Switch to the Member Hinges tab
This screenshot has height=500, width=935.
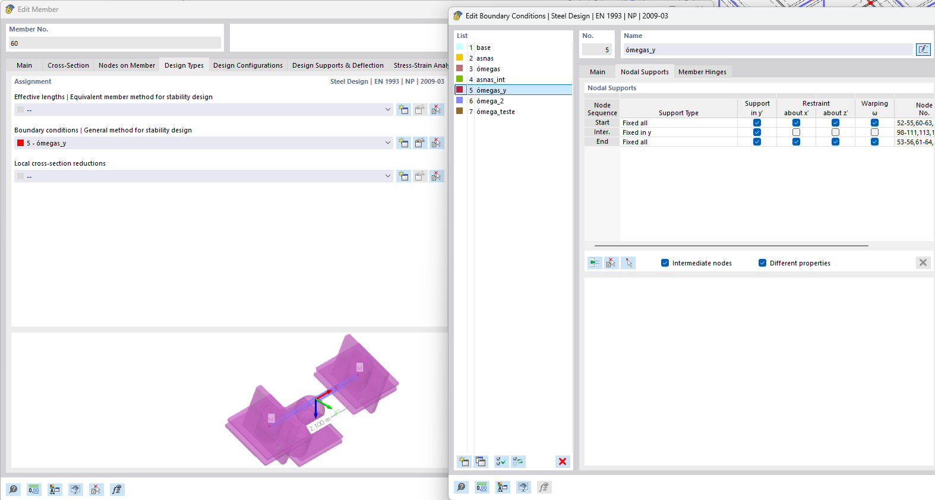[702, 72]
